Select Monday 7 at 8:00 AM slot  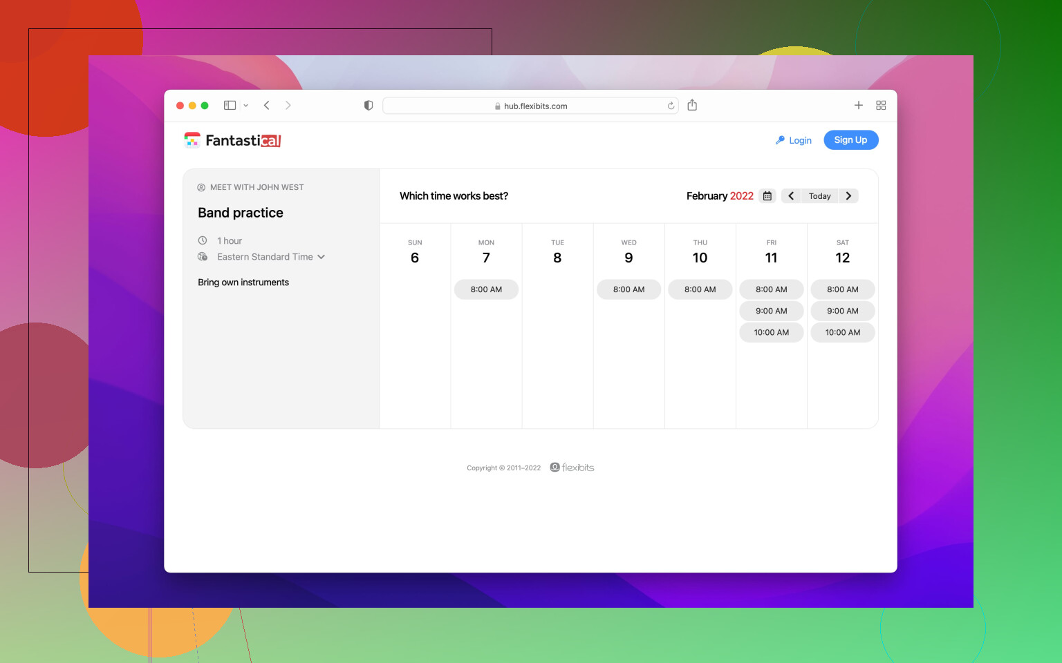[486, 289]
